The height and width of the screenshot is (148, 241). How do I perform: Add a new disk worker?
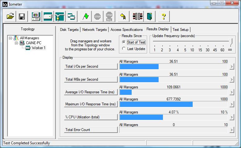(48, 16)
